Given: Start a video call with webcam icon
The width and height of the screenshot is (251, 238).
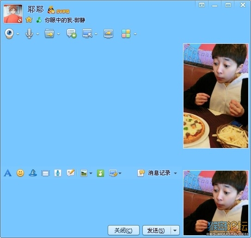Looking at the screenshot, I should tap(9, 34).
